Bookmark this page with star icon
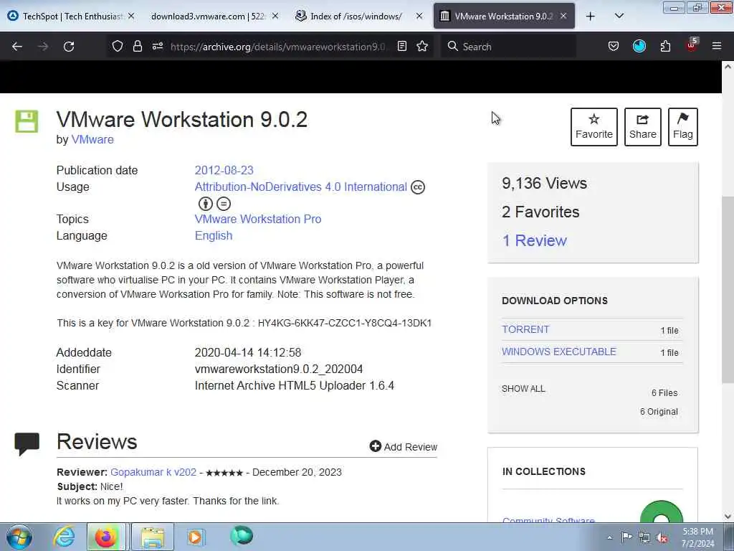 click(x=422, y=46)
